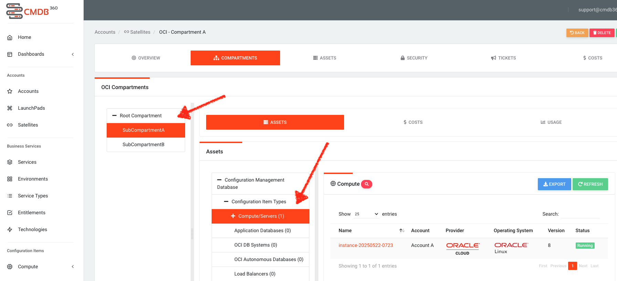Collapse Configuration Item Types node

pyautogui.click(x=226, y=202)
